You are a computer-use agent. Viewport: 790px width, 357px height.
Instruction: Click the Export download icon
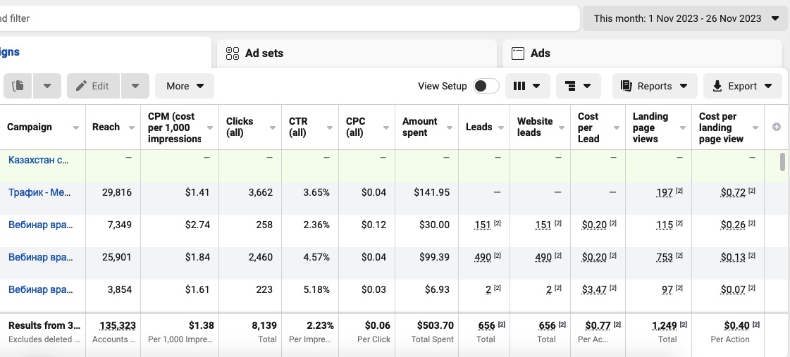point(717,86)
